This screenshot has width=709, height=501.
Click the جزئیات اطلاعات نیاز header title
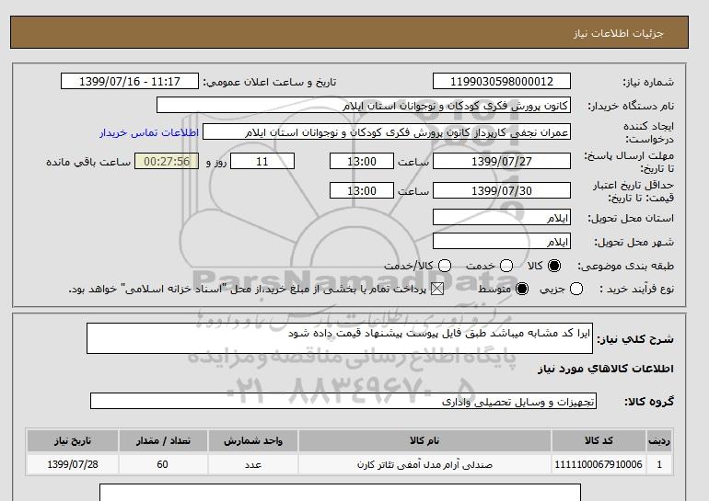(x=619, y=33)
